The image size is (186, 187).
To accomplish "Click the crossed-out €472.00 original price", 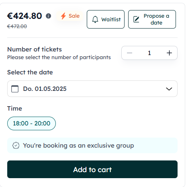I will click(17, 26).
